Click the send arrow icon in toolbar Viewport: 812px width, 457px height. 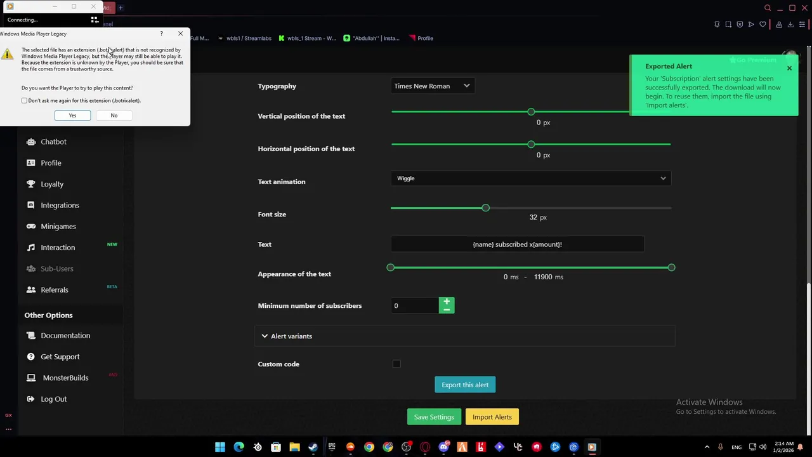coord(751,25)
